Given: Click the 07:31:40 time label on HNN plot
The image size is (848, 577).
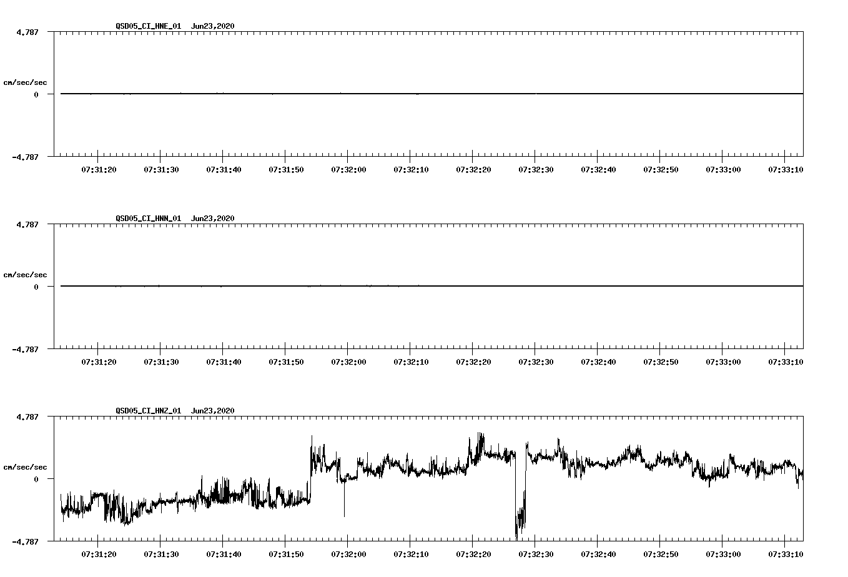Looking at the screenshot, I should (224, 362).
